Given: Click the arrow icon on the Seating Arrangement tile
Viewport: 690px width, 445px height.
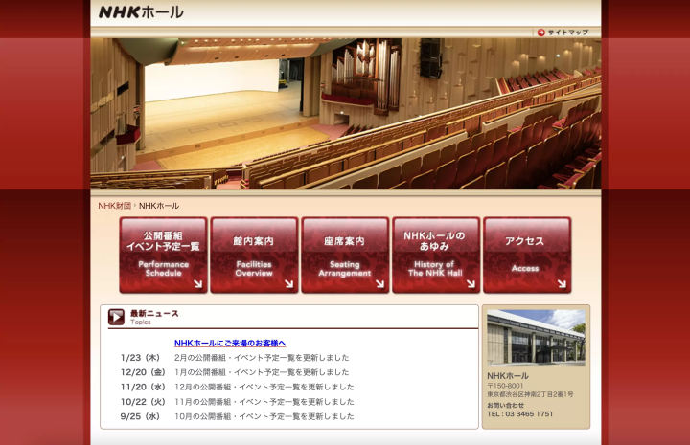Looking at the screenshot, I should [x=379, y=284].
